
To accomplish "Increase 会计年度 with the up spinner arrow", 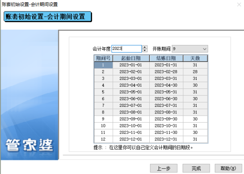I will coord(145,47).
